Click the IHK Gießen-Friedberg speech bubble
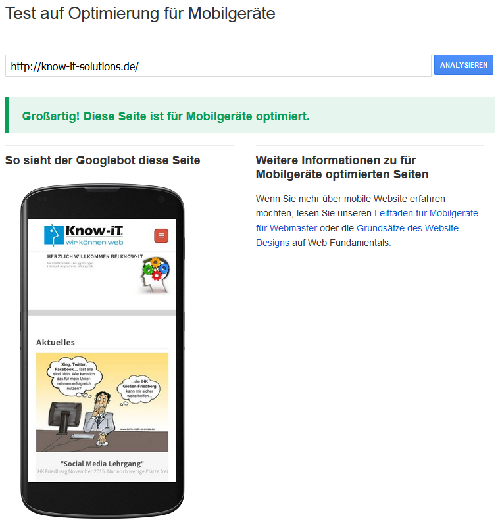The height and width of the screenshot is (526, 500). click(x=139, y=389)
